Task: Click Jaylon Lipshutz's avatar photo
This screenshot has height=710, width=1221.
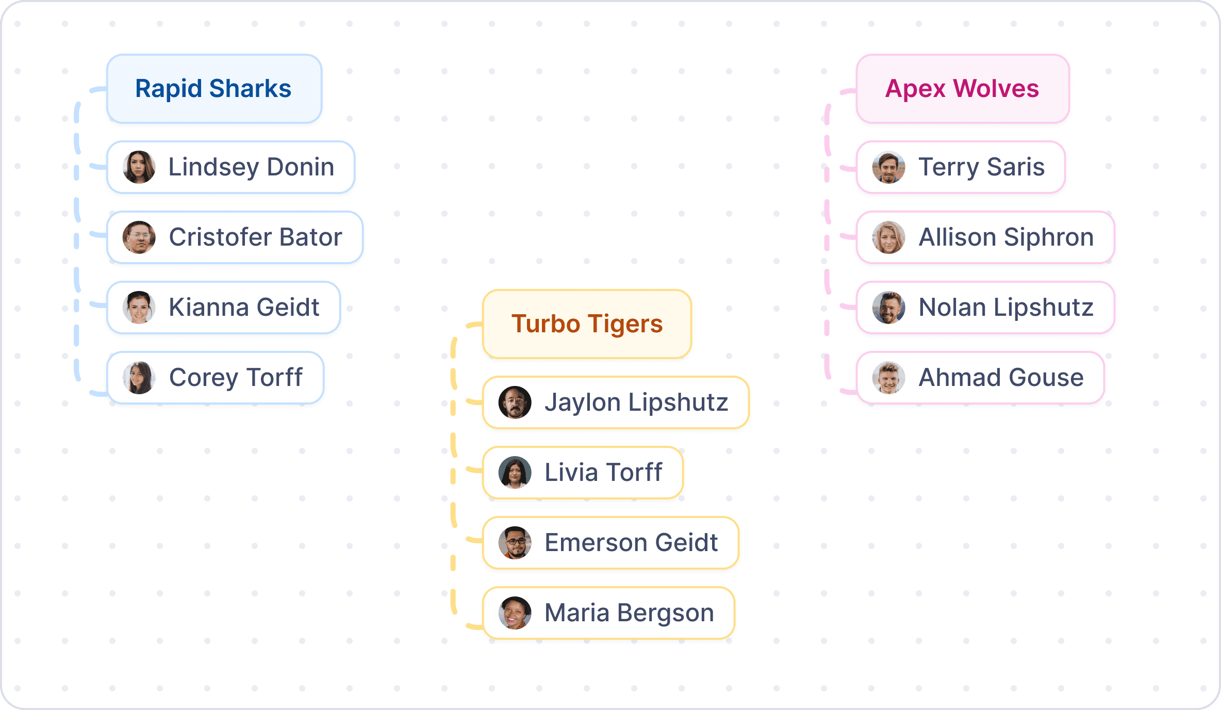Action: tap(515, 402)
